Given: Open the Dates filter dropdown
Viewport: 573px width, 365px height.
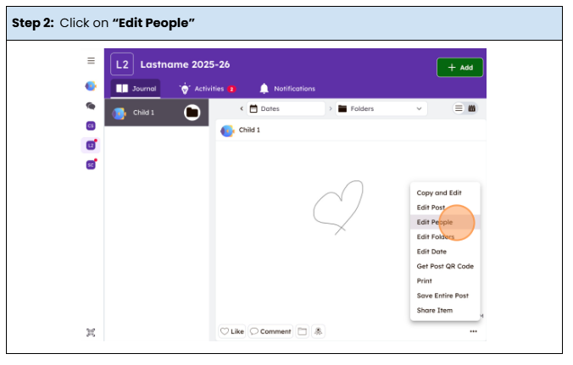Looking at the screenshot, I should (x=285, y=108).
